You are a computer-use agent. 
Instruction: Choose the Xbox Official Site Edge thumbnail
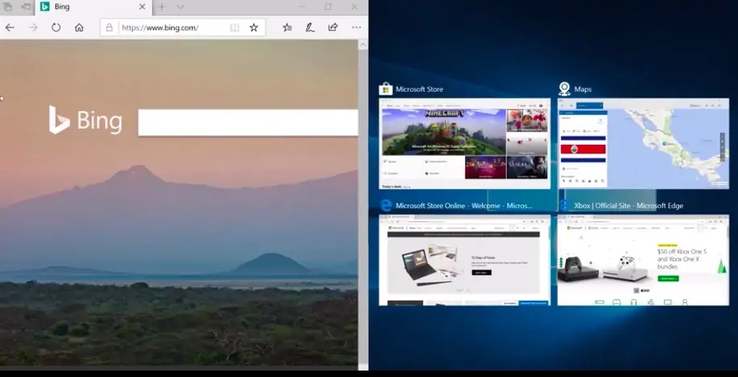643,260
